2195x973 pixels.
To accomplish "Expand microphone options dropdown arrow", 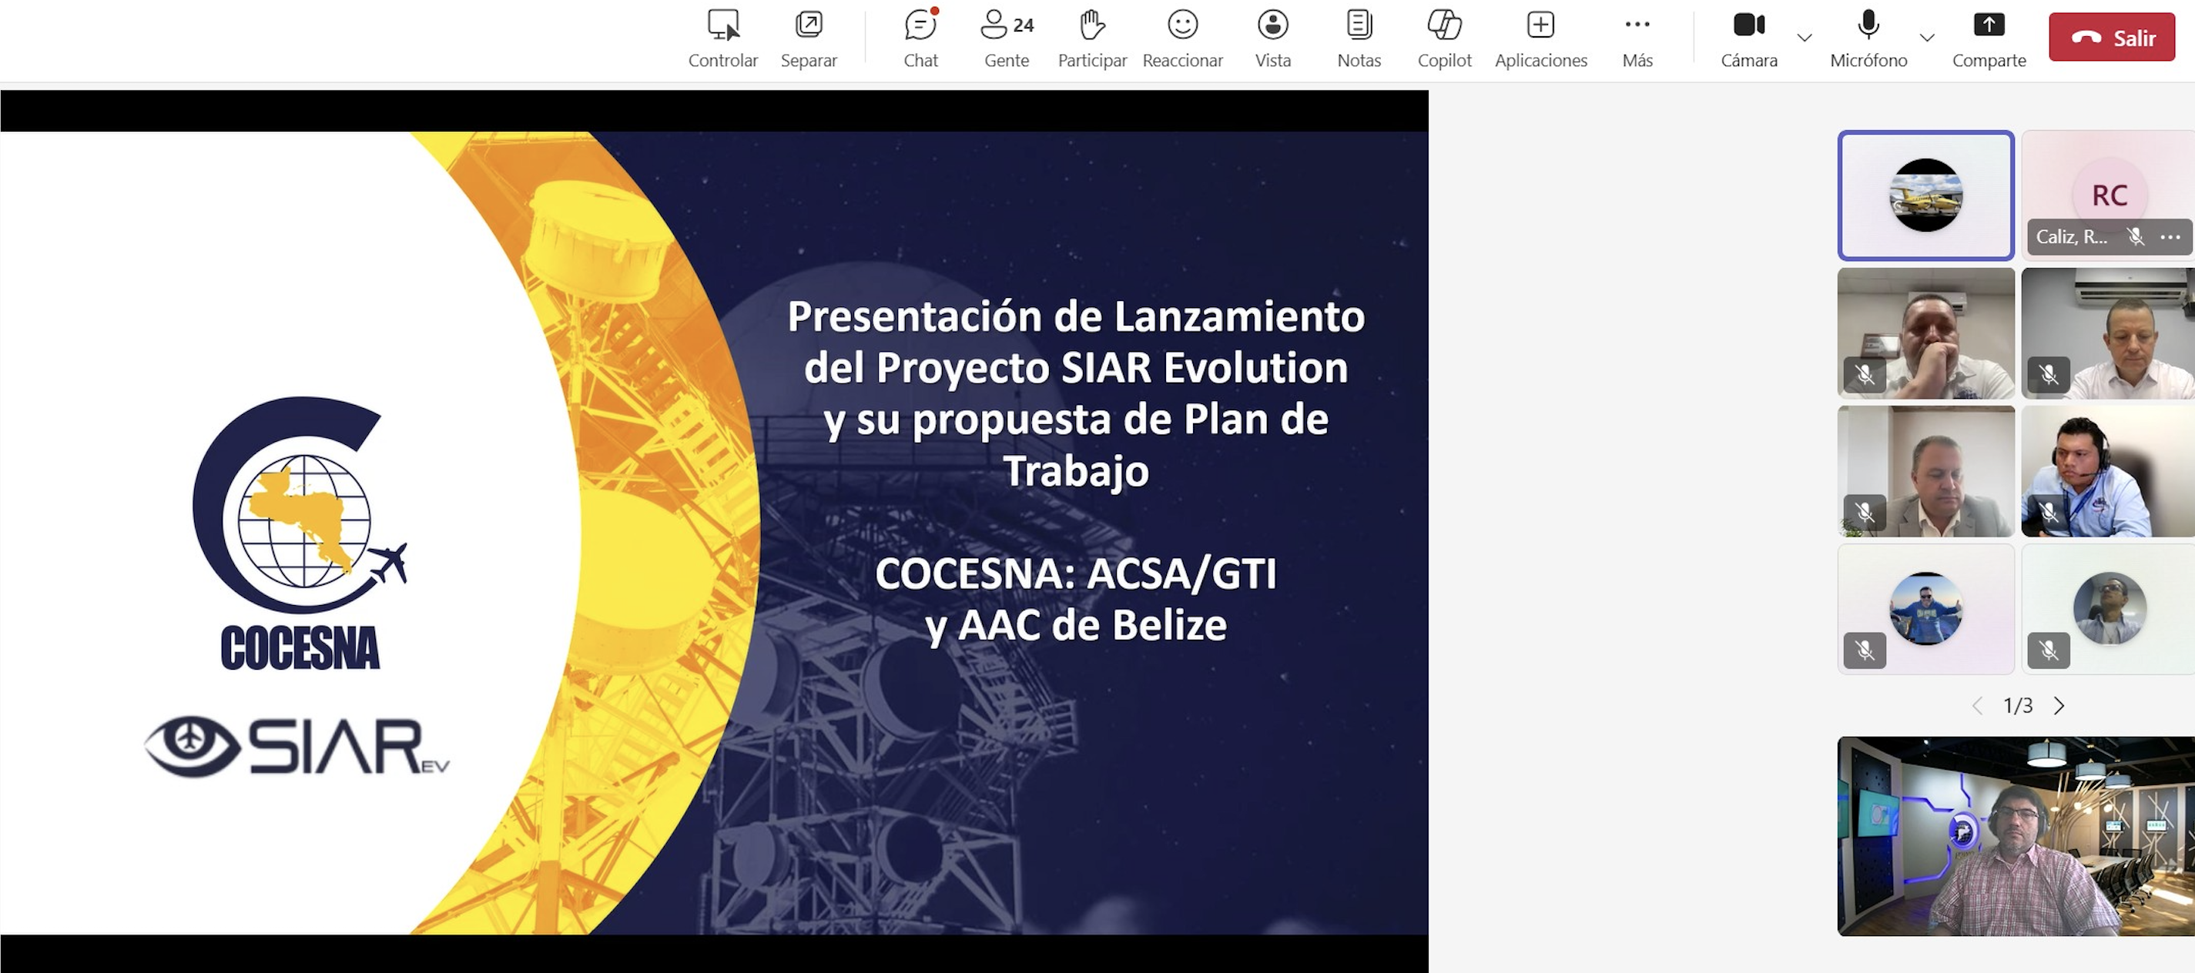I will tap(1926, 38).
